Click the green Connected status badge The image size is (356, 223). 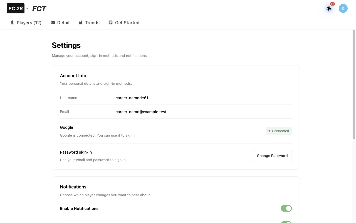coord(279,131)
